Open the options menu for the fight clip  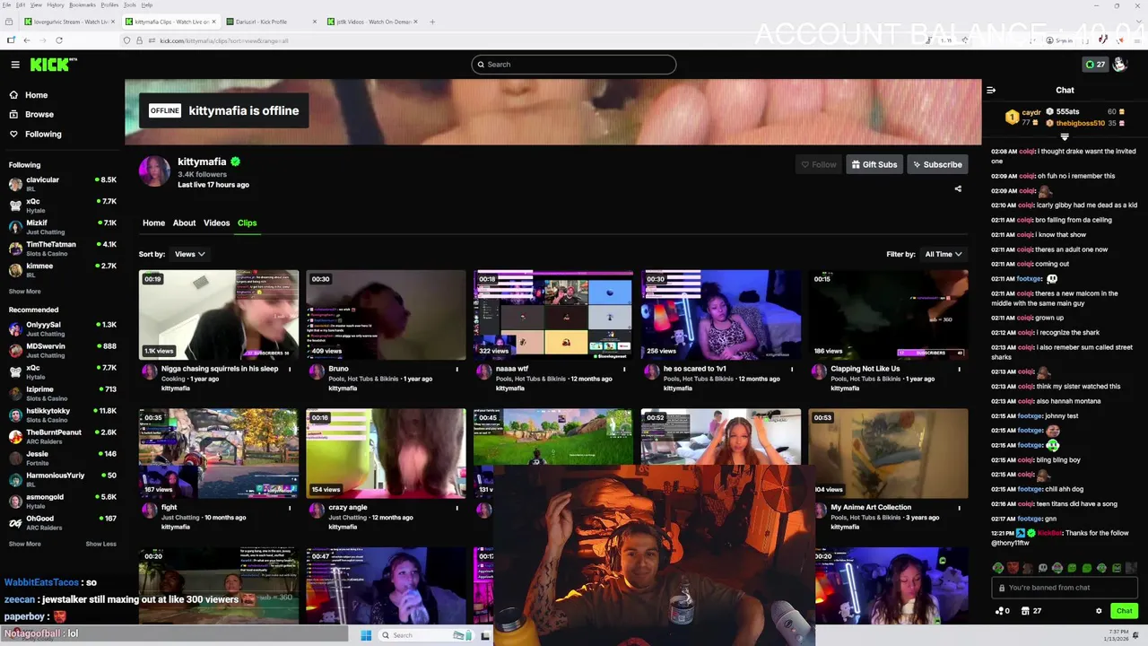pos(289,508)
